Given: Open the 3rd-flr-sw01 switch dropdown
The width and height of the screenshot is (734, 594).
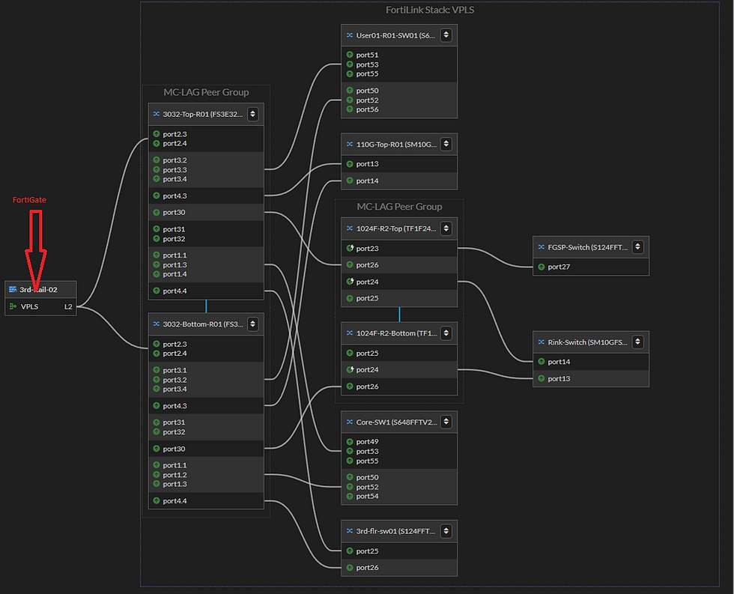Looking at the screenshot, I should tap(446, 531).
